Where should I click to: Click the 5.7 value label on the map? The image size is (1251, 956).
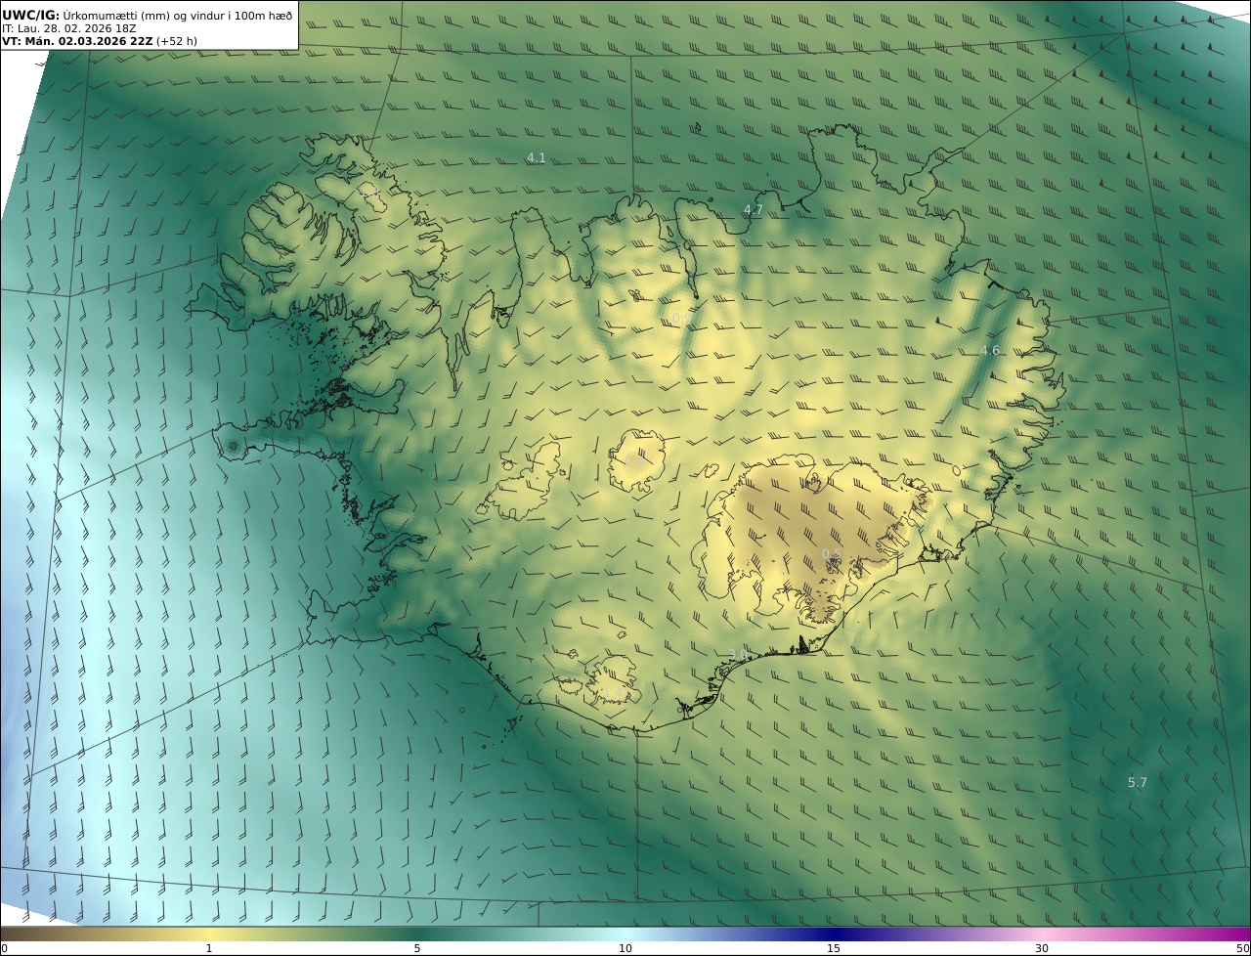click(1138, 782)
